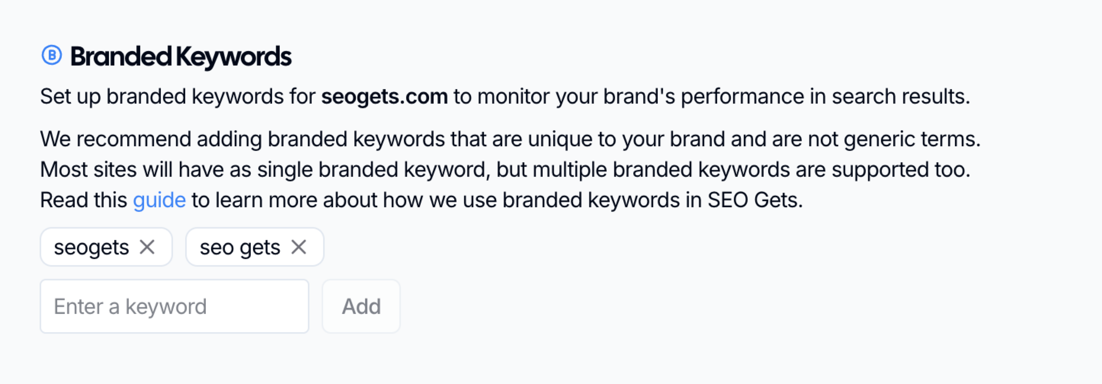Image resolution: width=1102 pixels, height=384 pixels.
Task: Click the word "performance" in first sentence
Action: [742, 96]
